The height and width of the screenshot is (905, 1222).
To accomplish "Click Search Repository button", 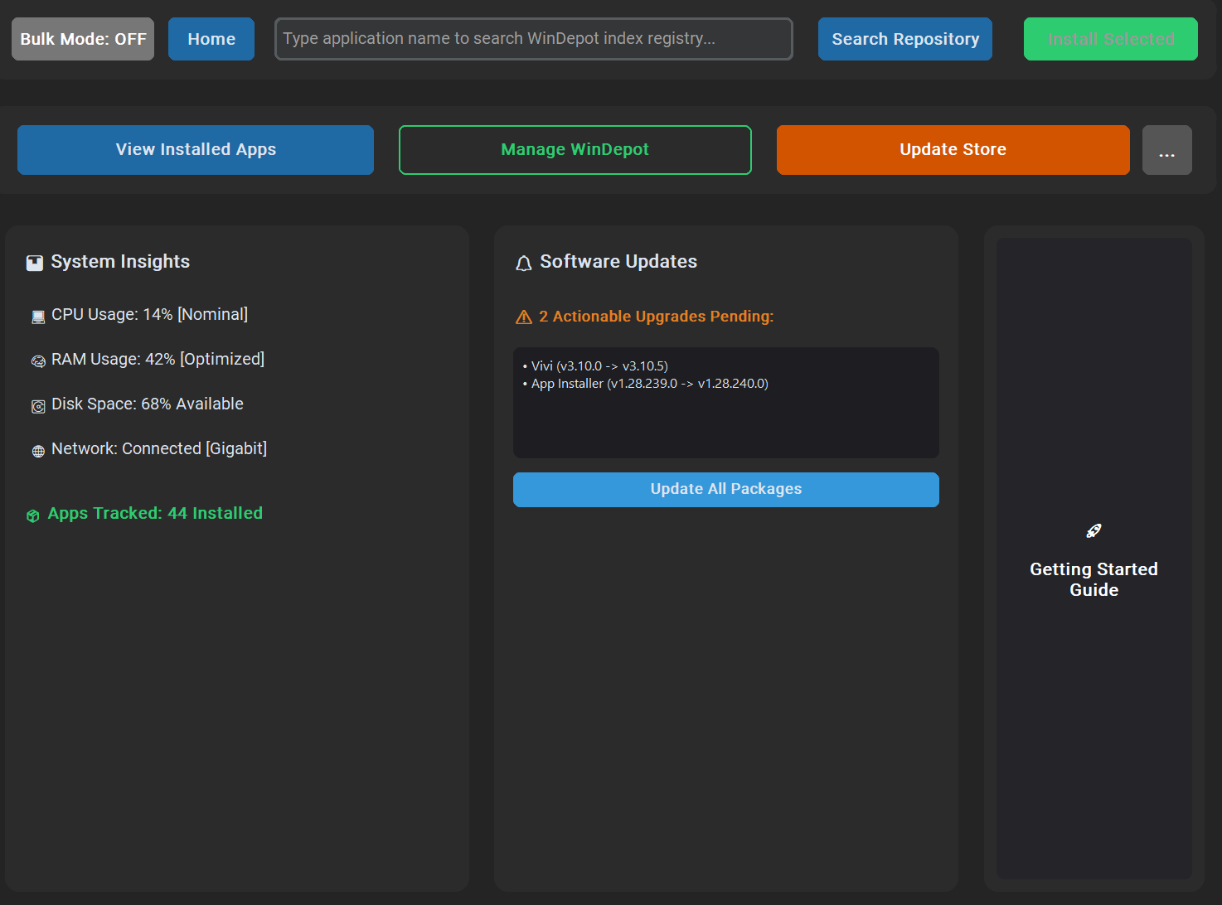I will (905, 39).
